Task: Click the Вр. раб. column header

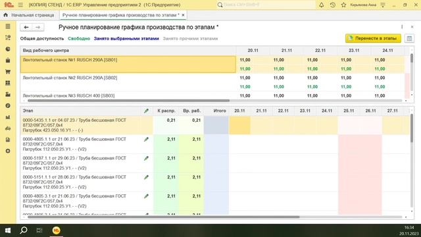Action: (191, 111)
